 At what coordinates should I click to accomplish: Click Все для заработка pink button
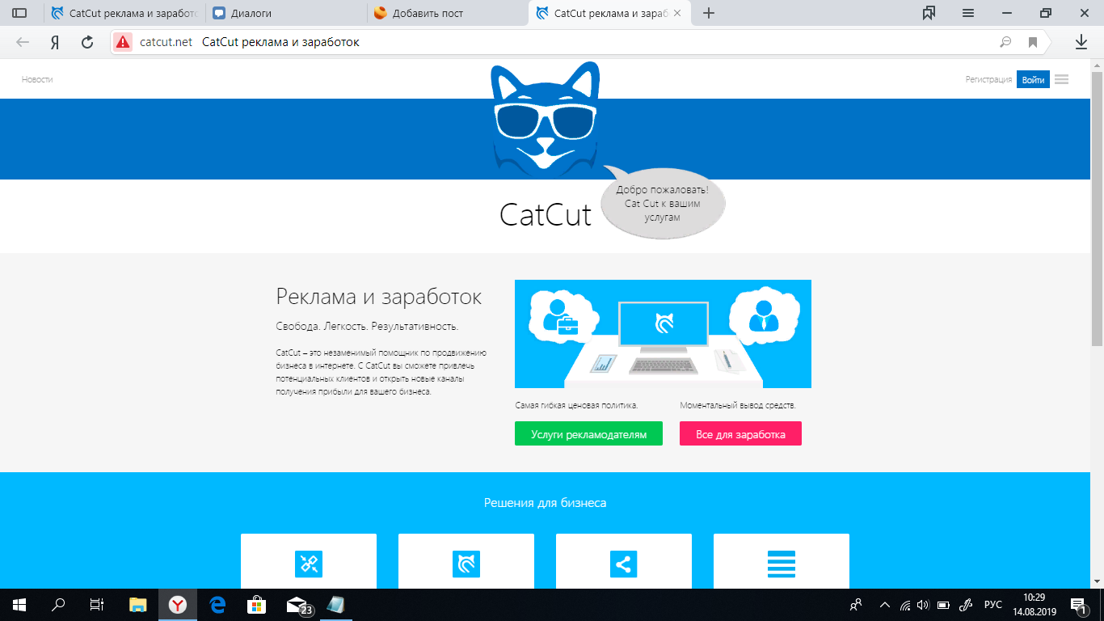(x=740, y=433)
